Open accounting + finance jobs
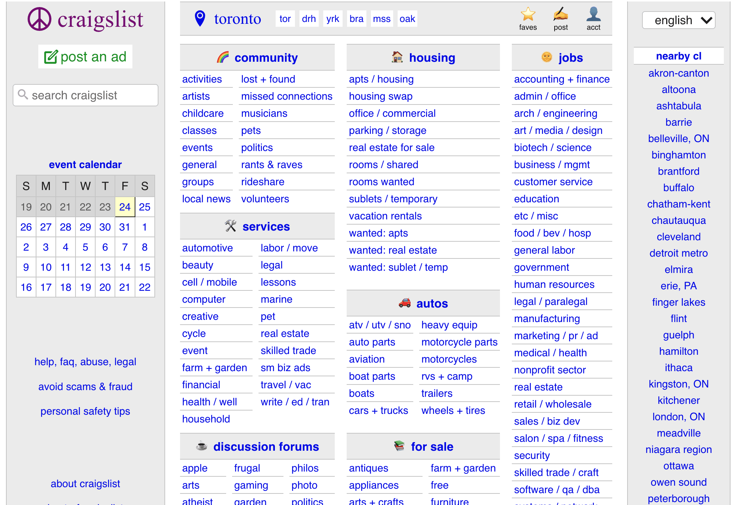 [x=562, y=79]
